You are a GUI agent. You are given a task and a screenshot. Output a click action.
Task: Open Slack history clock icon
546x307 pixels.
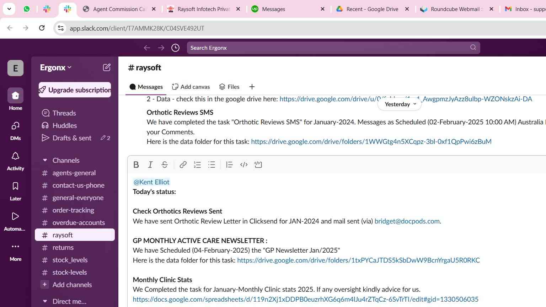coord(175,48)
